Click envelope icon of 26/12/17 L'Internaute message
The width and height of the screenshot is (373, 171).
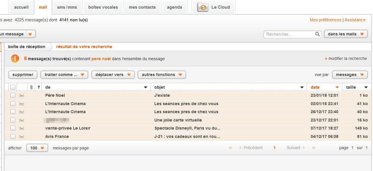pyautogui.click(x=22, y=112)
